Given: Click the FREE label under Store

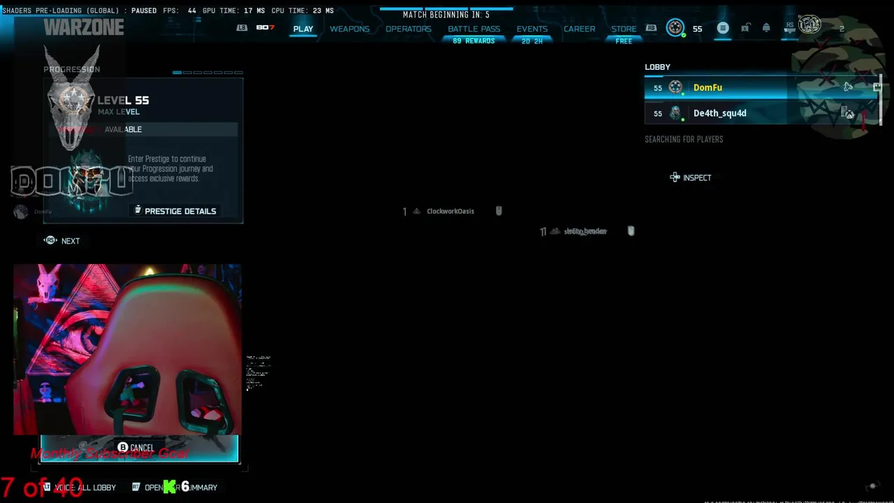Looking at the screenshot, I should [624, 41].
